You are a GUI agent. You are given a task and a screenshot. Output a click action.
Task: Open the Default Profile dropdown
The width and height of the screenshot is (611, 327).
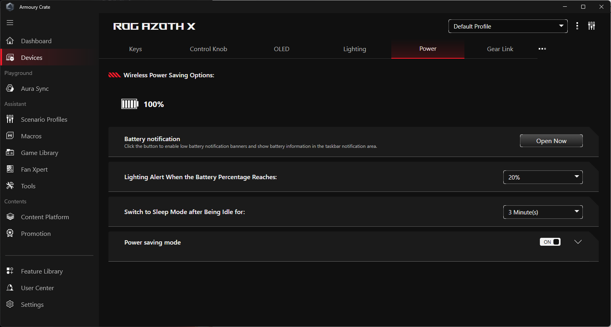tap(508, 26)
